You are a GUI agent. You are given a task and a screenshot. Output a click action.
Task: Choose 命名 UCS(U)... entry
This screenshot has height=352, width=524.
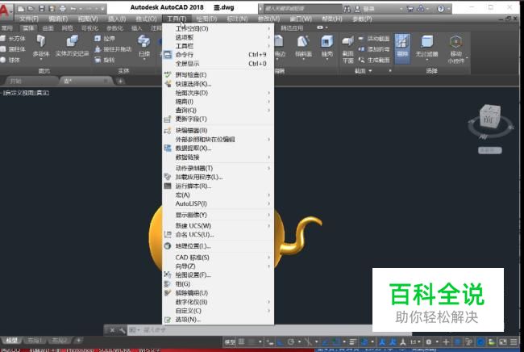[x=218, y=235]
